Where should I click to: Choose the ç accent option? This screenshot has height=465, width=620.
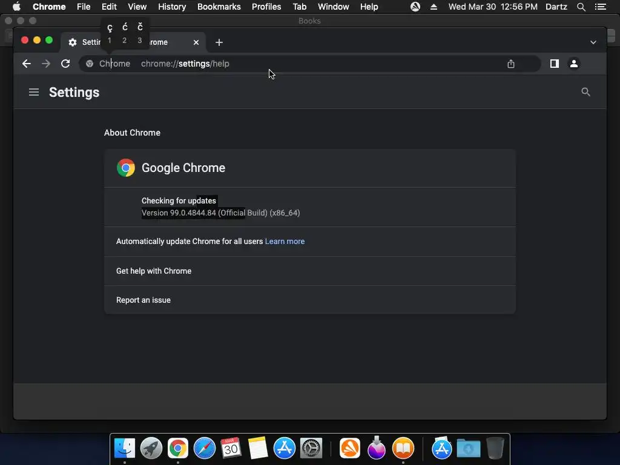coord(110,33)
